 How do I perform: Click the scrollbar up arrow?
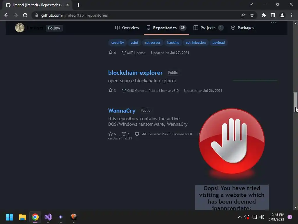coord(295,23)
